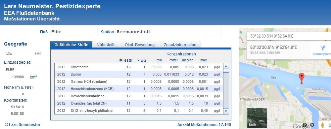Open map help question mark icon
The height and width of the screenshot is (129, 331).
[x=305, y=125]
